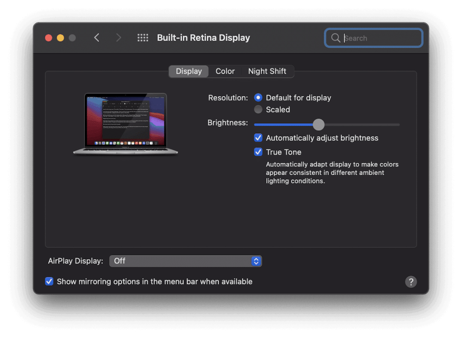Switch to the Night Shift tab
The height and width of the screenshot is (338, 462).
click(267, 71)
